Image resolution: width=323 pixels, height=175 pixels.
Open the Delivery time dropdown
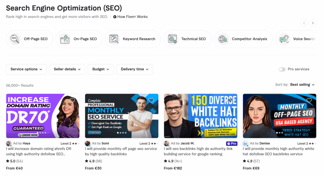(x=134, y=69)
